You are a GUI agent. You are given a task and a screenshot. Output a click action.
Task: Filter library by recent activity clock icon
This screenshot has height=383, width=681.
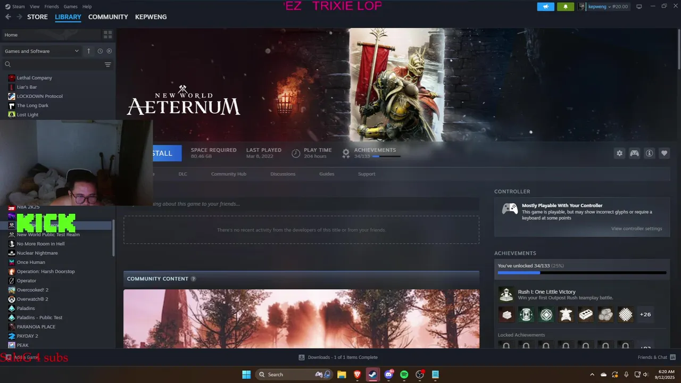99,51
